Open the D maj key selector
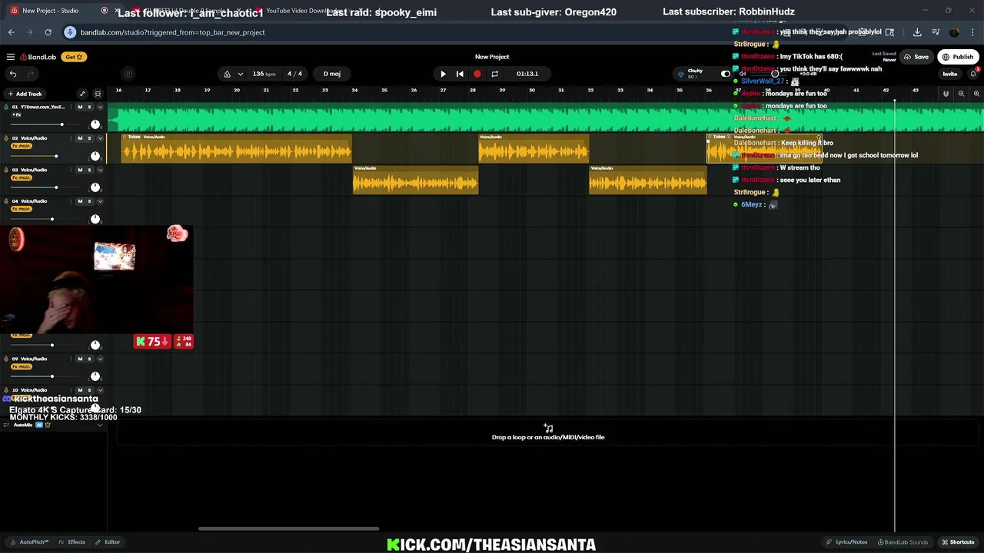 (x=332, y=74)
